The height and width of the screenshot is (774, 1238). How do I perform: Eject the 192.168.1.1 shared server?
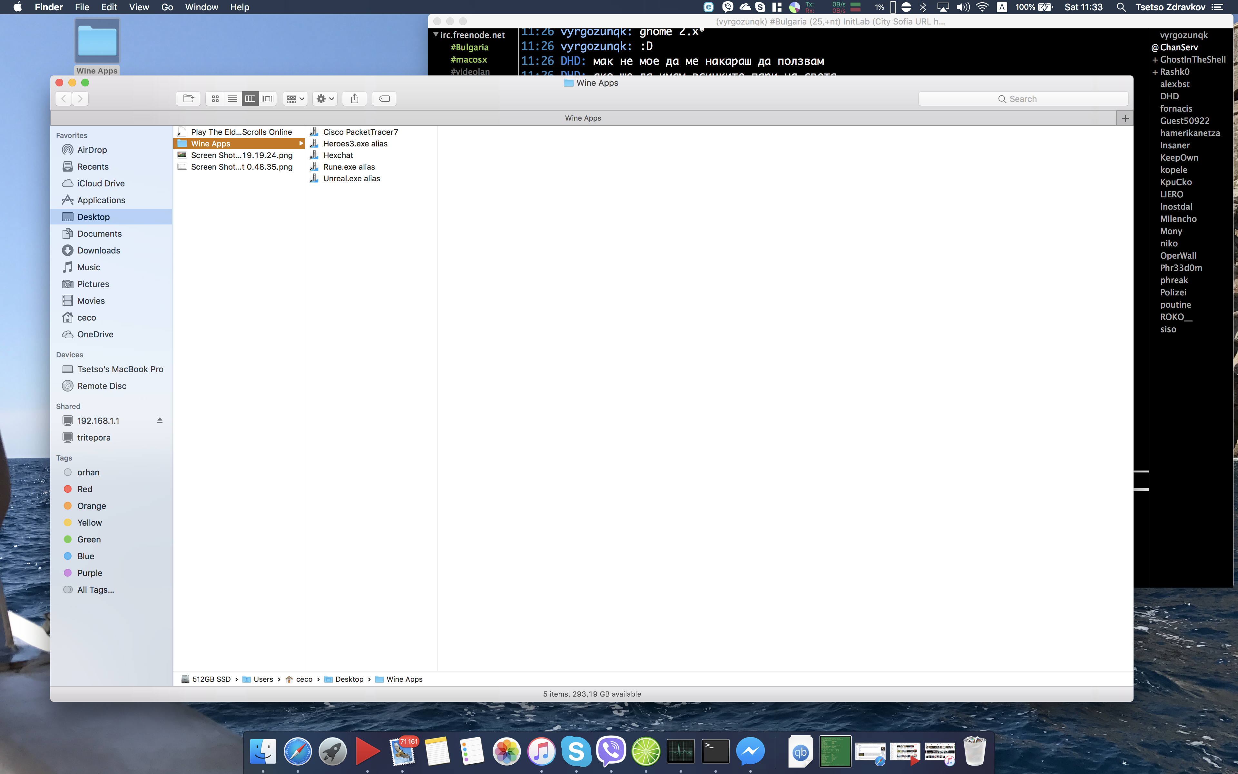[160, 421]
